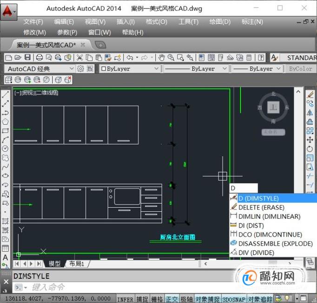Screen dimensions: 317x303
Task: Click the ViewCube top face 上
Action: (273, 107)
